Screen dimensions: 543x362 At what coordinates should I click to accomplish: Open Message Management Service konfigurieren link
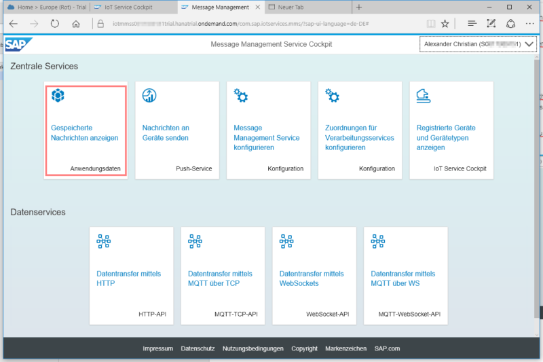[x=267, y=137]
